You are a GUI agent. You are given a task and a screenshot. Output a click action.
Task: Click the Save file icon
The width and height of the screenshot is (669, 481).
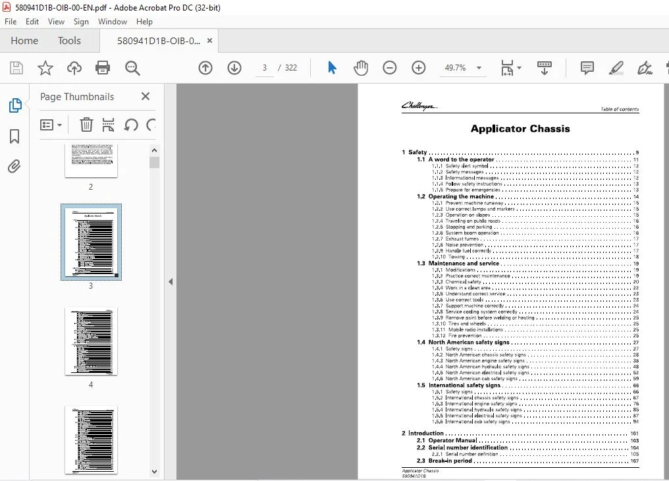coord(16,68)
